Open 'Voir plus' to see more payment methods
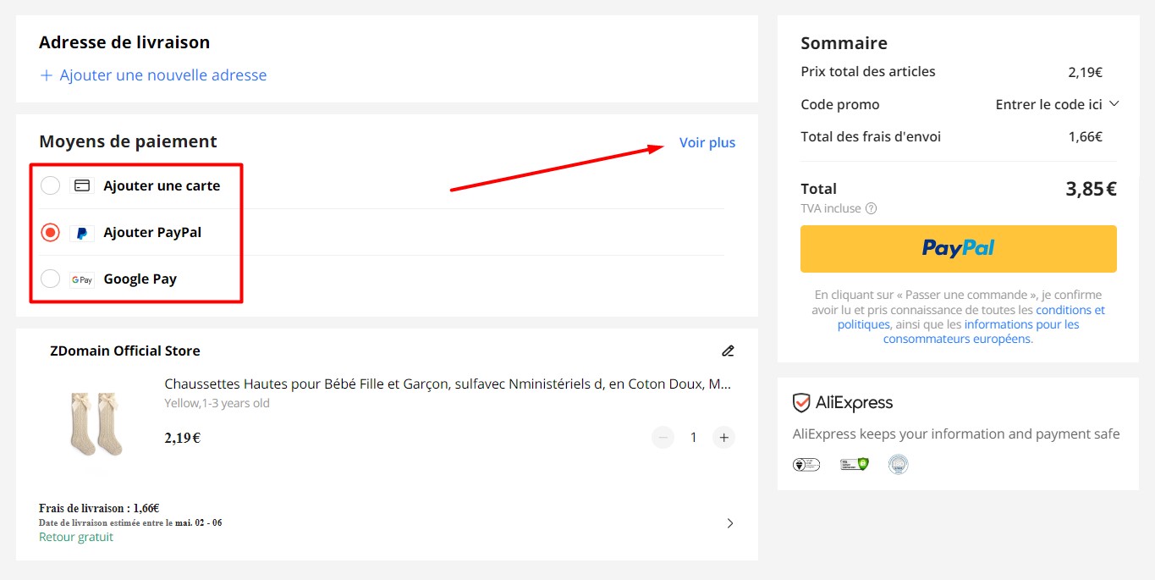The width and height of the screenshot is (1155, 580). pyautogui.click(x=707, y=142)
